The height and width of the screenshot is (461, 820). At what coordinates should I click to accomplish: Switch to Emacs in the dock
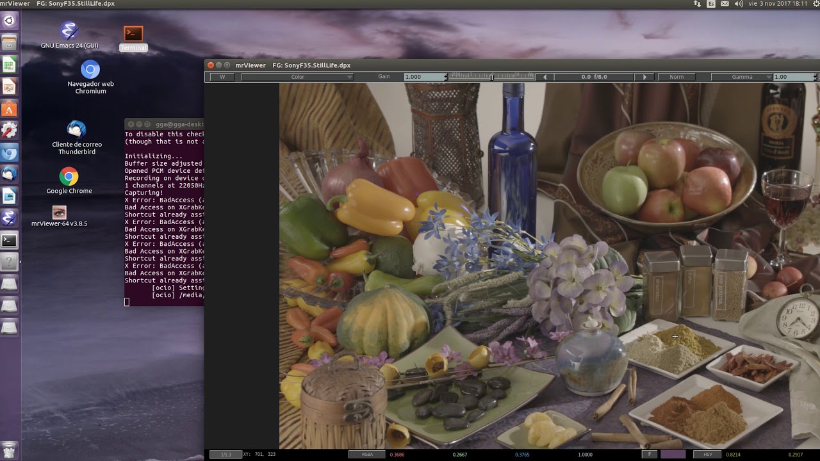[9, 218]
